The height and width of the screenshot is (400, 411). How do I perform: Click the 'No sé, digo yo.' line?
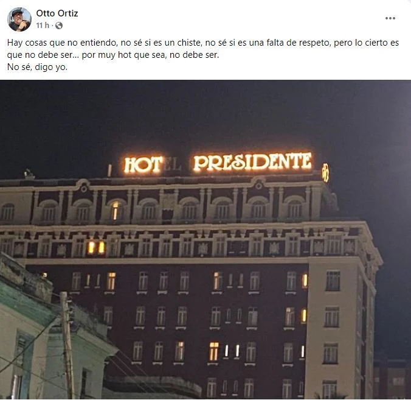coord(37,67)
